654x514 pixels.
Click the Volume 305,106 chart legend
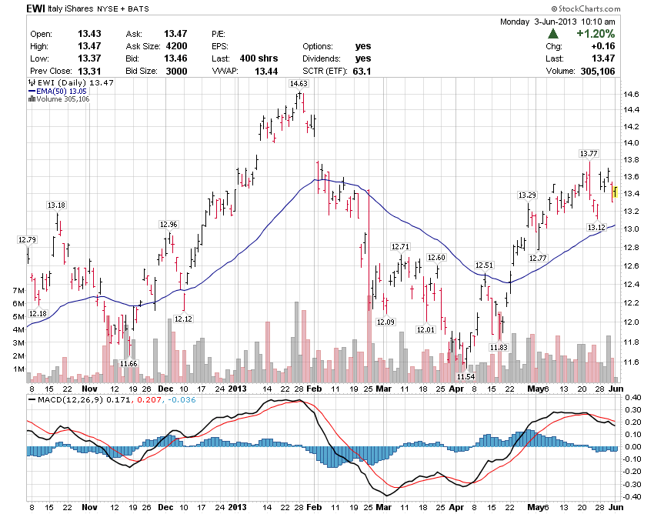click(x=62, y=99)
